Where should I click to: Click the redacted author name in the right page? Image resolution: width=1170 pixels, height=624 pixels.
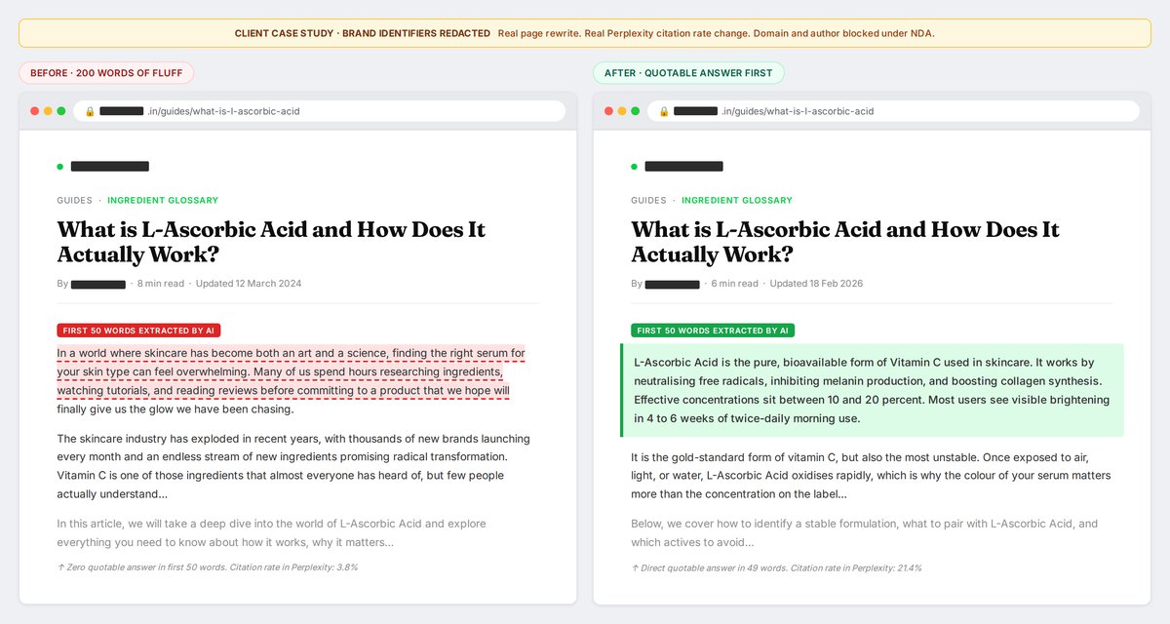click(673, 284)
